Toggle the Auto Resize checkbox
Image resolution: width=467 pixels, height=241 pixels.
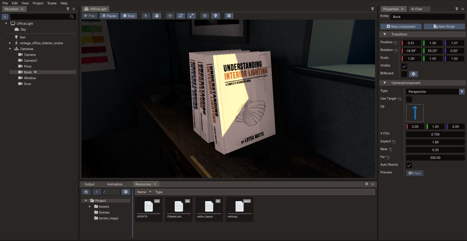(409, 165)
